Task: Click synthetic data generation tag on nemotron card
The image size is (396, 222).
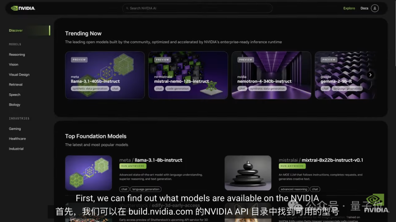Action: [267, 89]
